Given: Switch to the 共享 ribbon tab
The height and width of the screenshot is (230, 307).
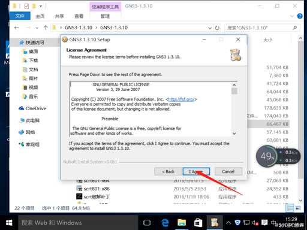Looking at the screenshot, I should pos(59,16).
